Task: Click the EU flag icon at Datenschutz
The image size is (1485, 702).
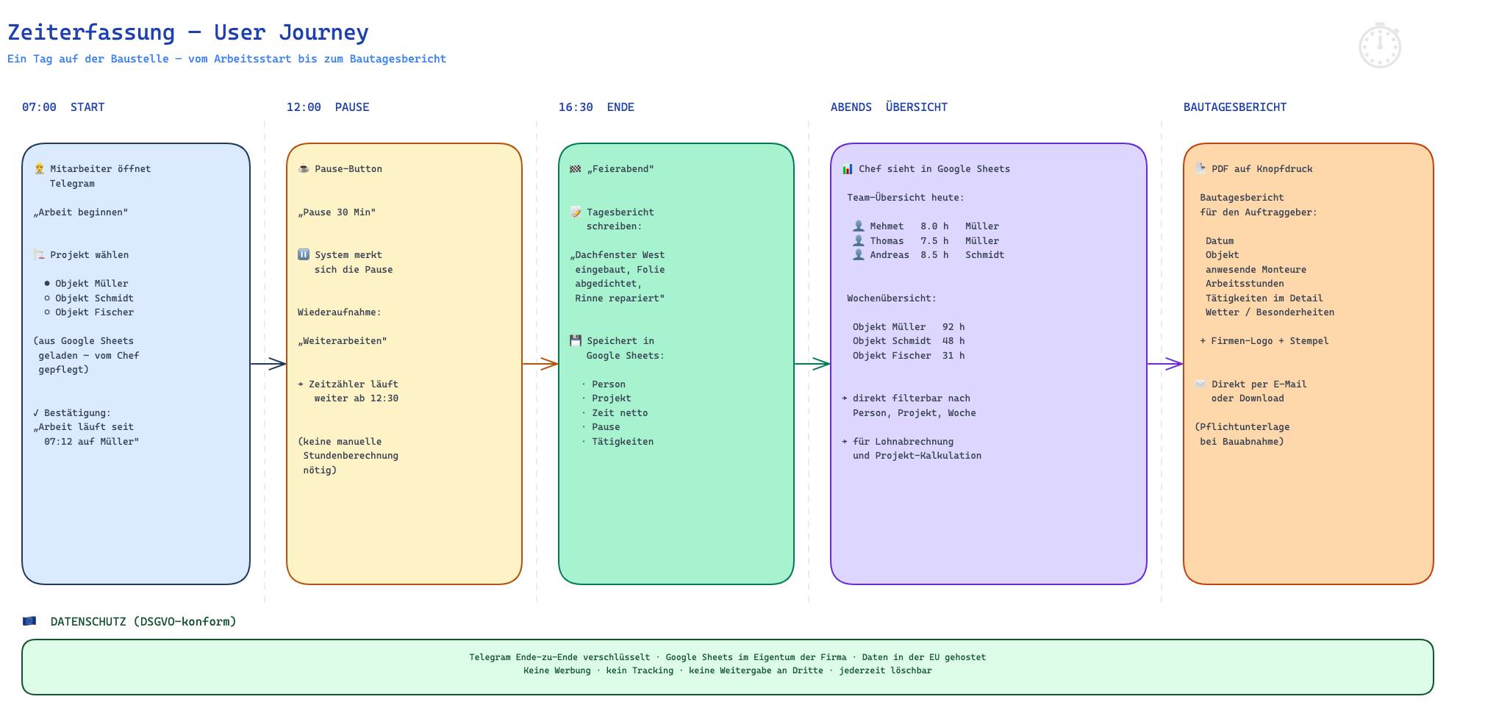Action: point(29,621)
